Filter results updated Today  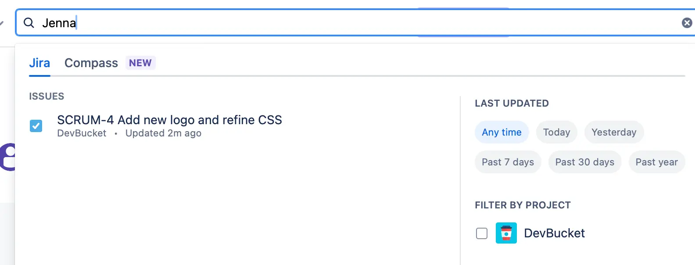pos(556,132)
